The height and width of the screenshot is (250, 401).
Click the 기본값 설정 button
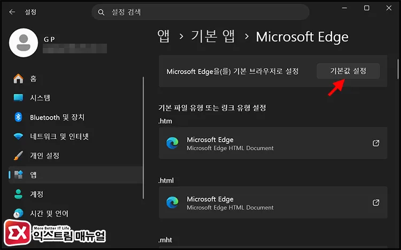348,71
